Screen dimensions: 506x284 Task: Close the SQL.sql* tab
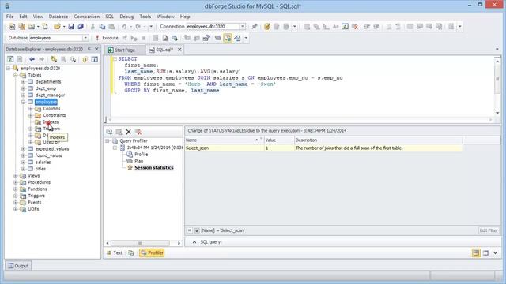click(179, 50)
